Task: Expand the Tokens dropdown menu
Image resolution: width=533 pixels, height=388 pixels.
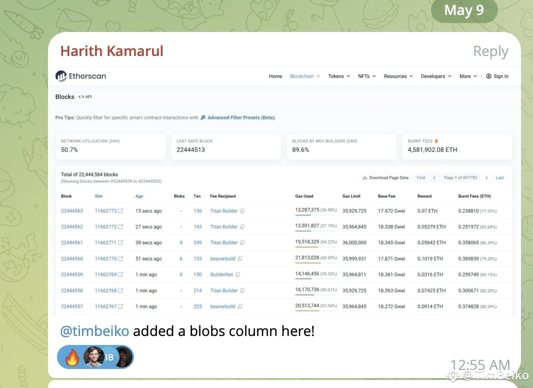Action: click(339, 76)
